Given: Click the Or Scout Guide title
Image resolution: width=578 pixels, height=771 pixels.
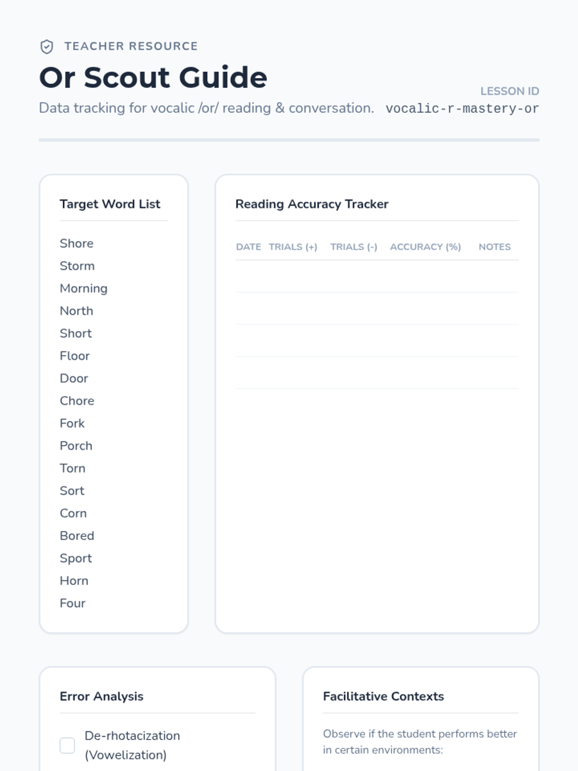Looking at the screenshot, I should click(153, 77).
